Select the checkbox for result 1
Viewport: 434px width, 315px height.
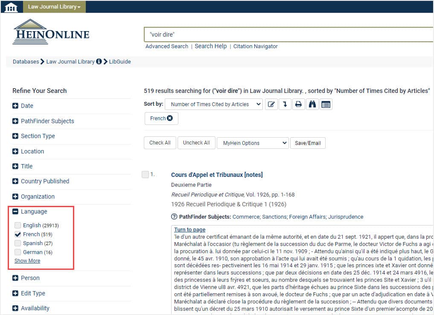click(x=146, y=174)
